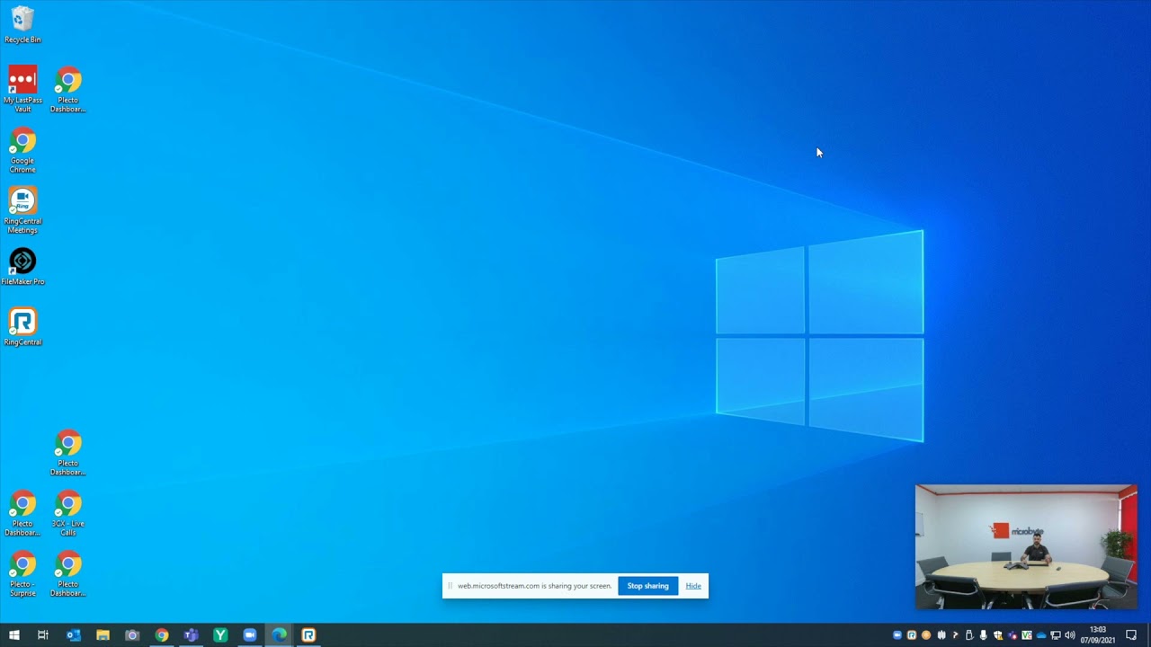Open Windows Security from system tray
1151x647 pixels.
[998, 635]
